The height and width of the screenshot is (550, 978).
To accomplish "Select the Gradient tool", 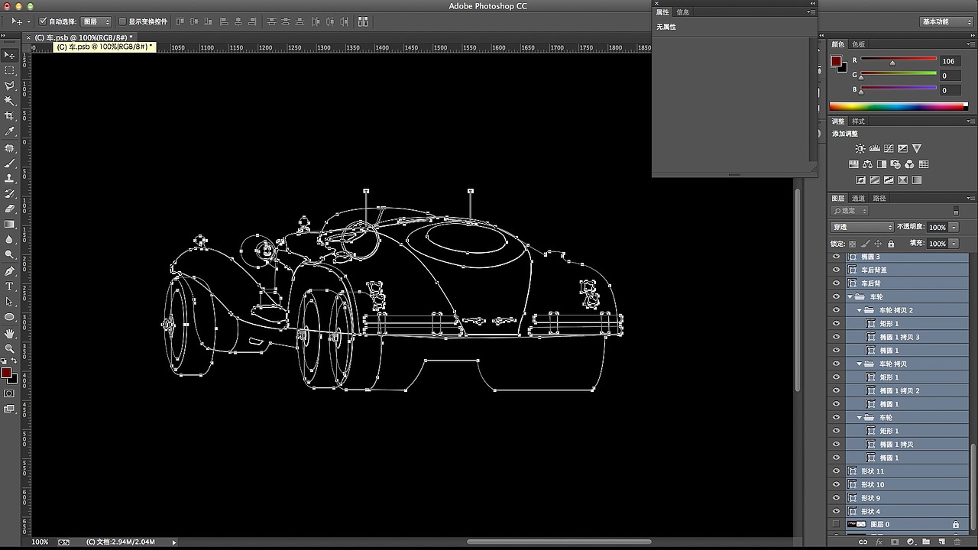I will (10, 224).
